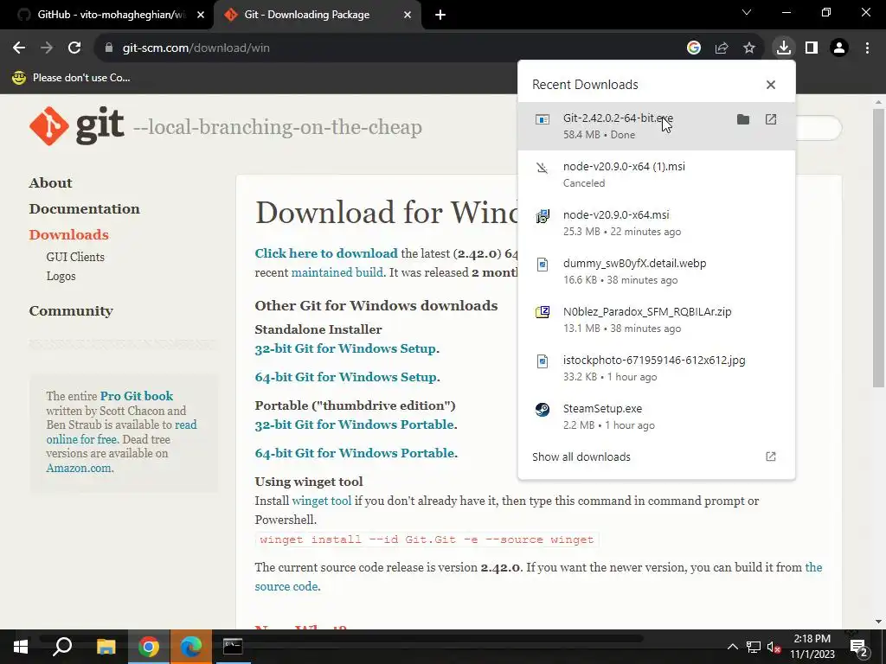The height and width of the screenshot is (664, 886).
Task: Toggle the downloads toolbar button
Action: point(784,48)
